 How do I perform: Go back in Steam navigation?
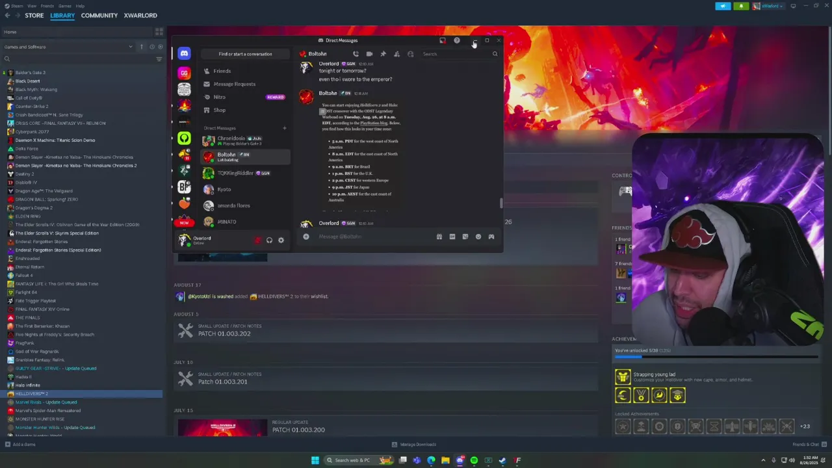coord(7,15)
